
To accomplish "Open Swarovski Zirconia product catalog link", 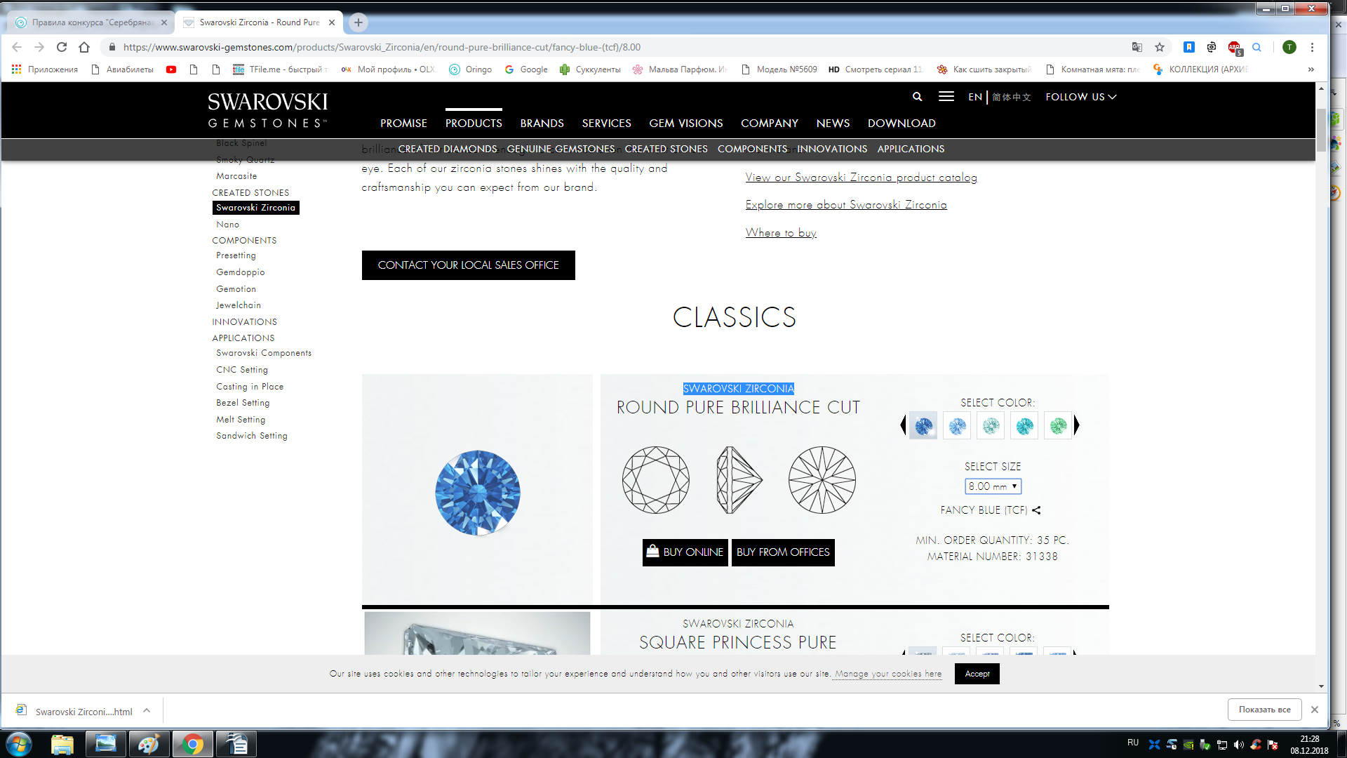I will (861, 178).
